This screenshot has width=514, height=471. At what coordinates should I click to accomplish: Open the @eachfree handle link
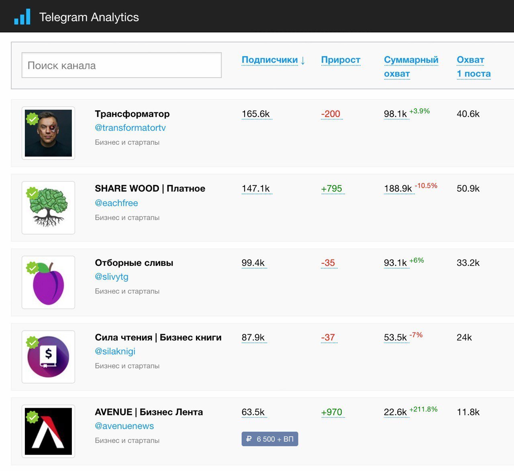[x=116, y=203]
